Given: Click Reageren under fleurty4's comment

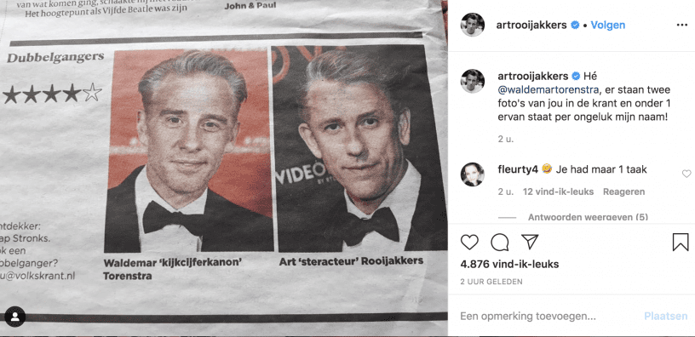Looking at the screenshot, I should pos(623,191).
